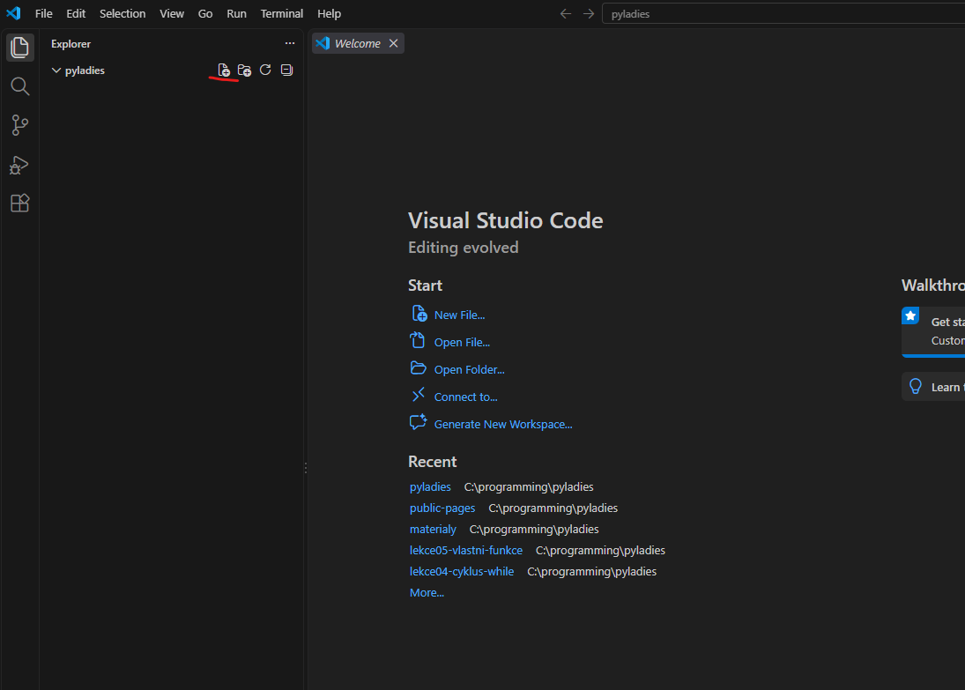Open the Explorer view in activity bar
This screenshot has width=965, height=690.
click(19, 48)
